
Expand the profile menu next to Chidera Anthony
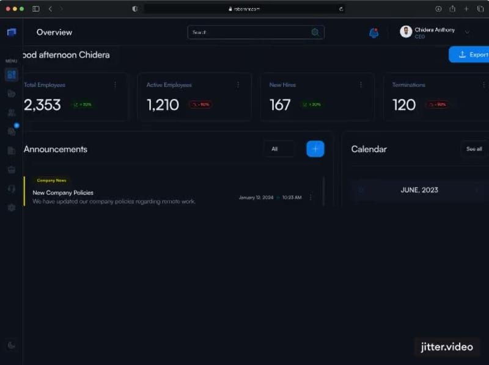point(468,32)
